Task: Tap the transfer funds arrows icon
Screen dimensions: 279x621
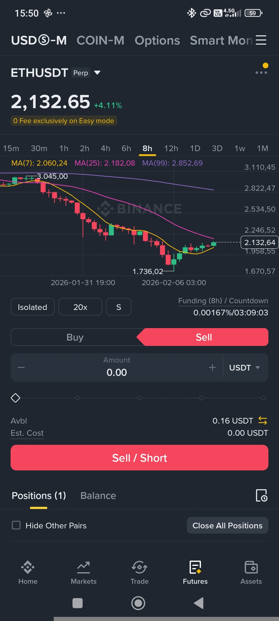Action: click(x=262, y=421)
